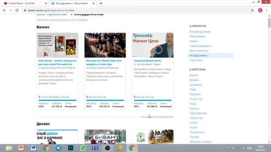Open Боун comic project title link

[x=57, y=62]
